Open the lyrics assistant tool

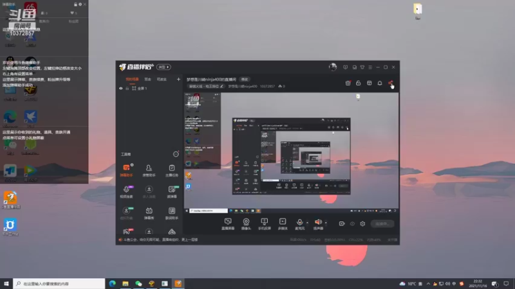pos(172,213)
